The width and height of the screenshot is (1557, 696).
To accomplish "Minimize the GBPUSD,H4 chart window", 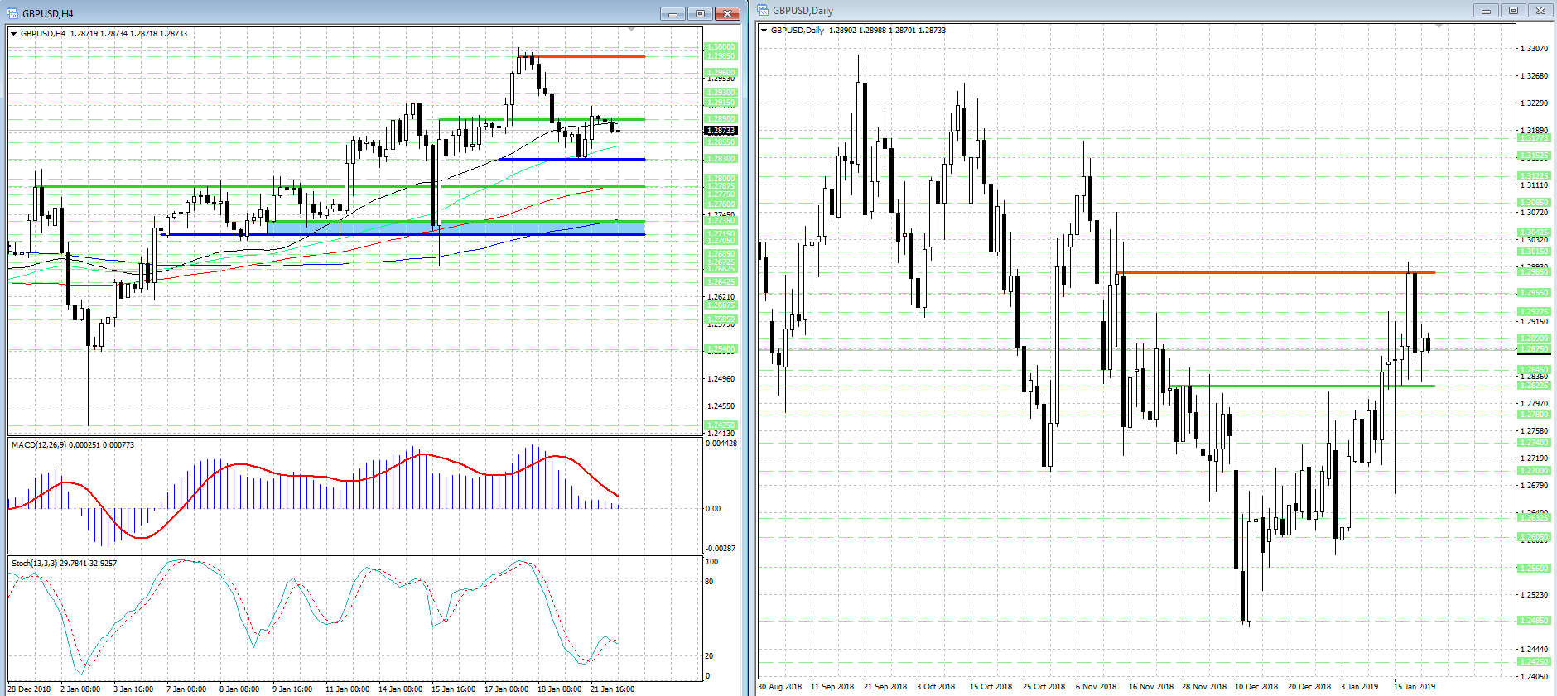I will 672,13.
